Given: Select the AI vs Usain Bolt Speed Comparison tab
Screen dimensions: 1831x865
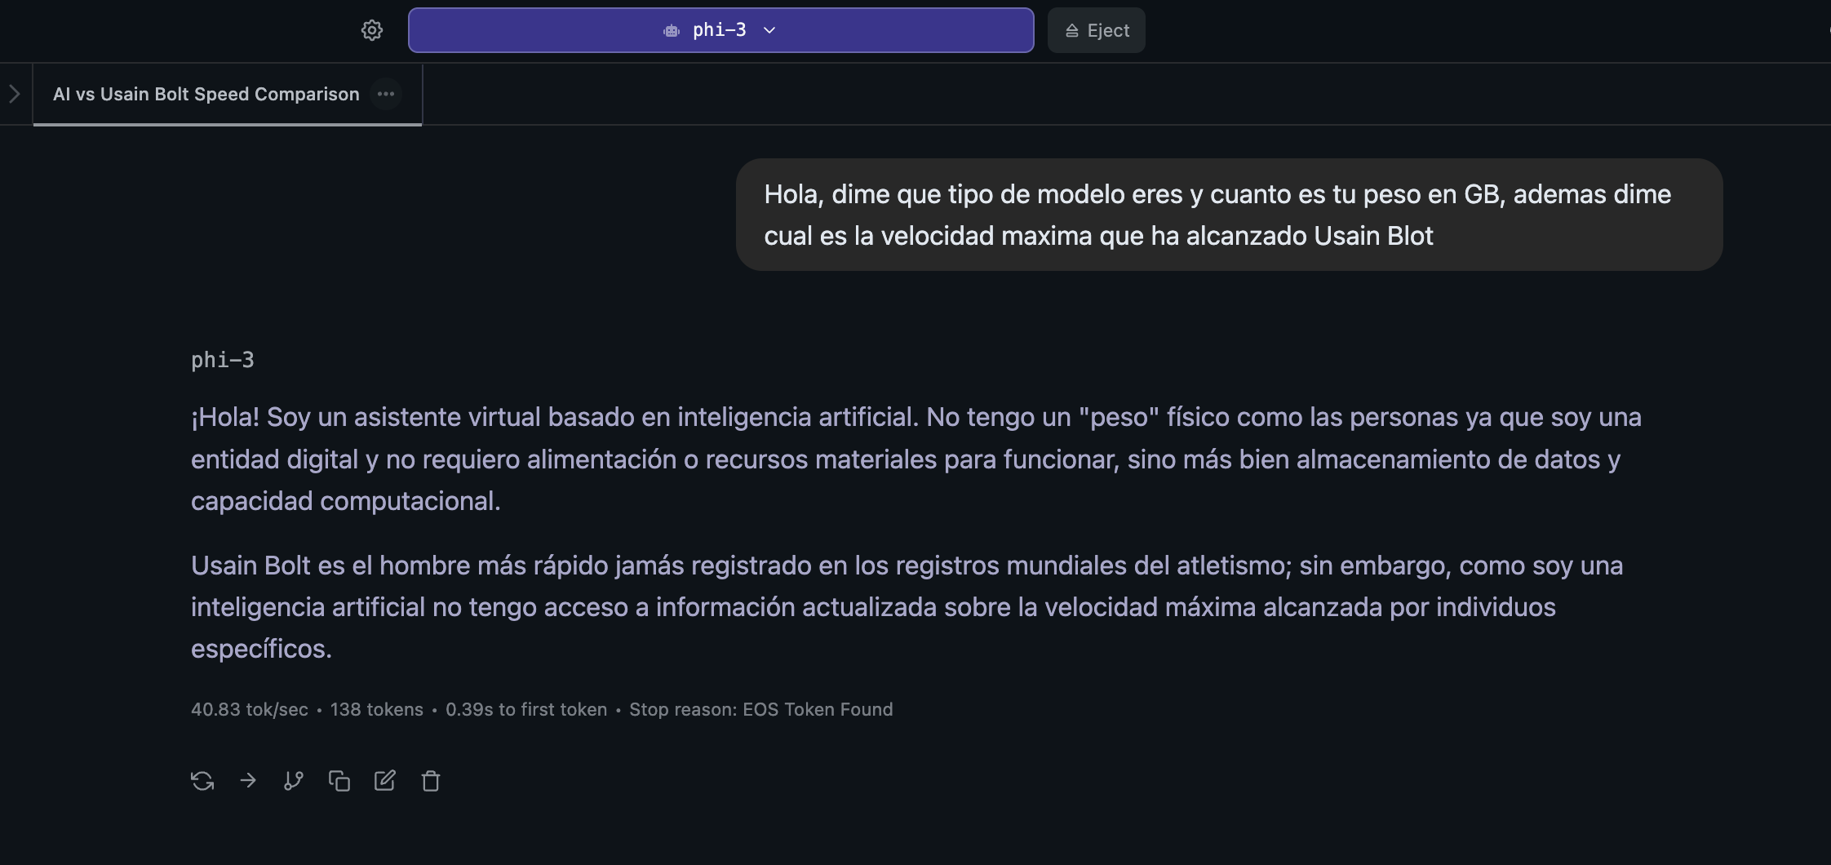Looking at the screenshot, I should [206, 93].
